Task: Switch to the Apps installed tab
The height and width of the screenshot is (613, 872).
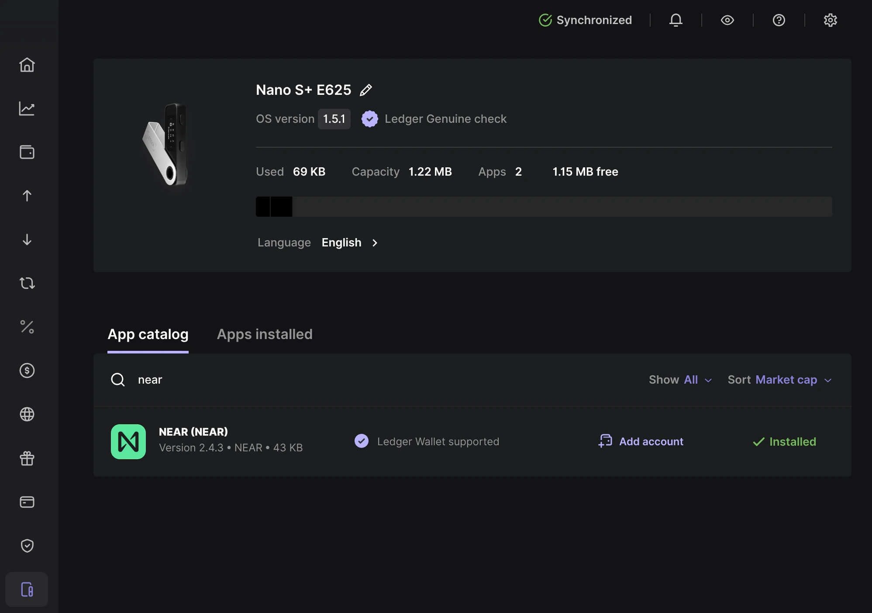Action: 265,334
